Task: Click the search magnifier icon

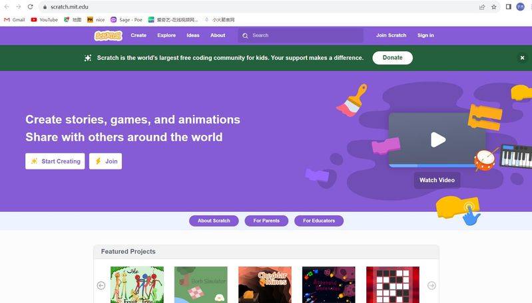Action: (245, 35)
